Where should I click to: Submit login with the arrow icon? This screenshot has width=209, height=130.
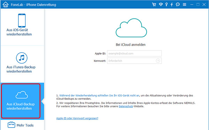click(x=158, y=61)
